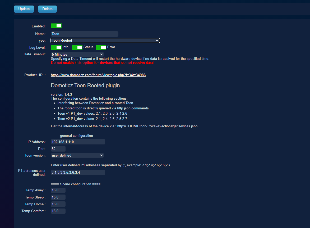Edit the Name field containing Toon
This screenshot has width=310, height=228.
85,34
